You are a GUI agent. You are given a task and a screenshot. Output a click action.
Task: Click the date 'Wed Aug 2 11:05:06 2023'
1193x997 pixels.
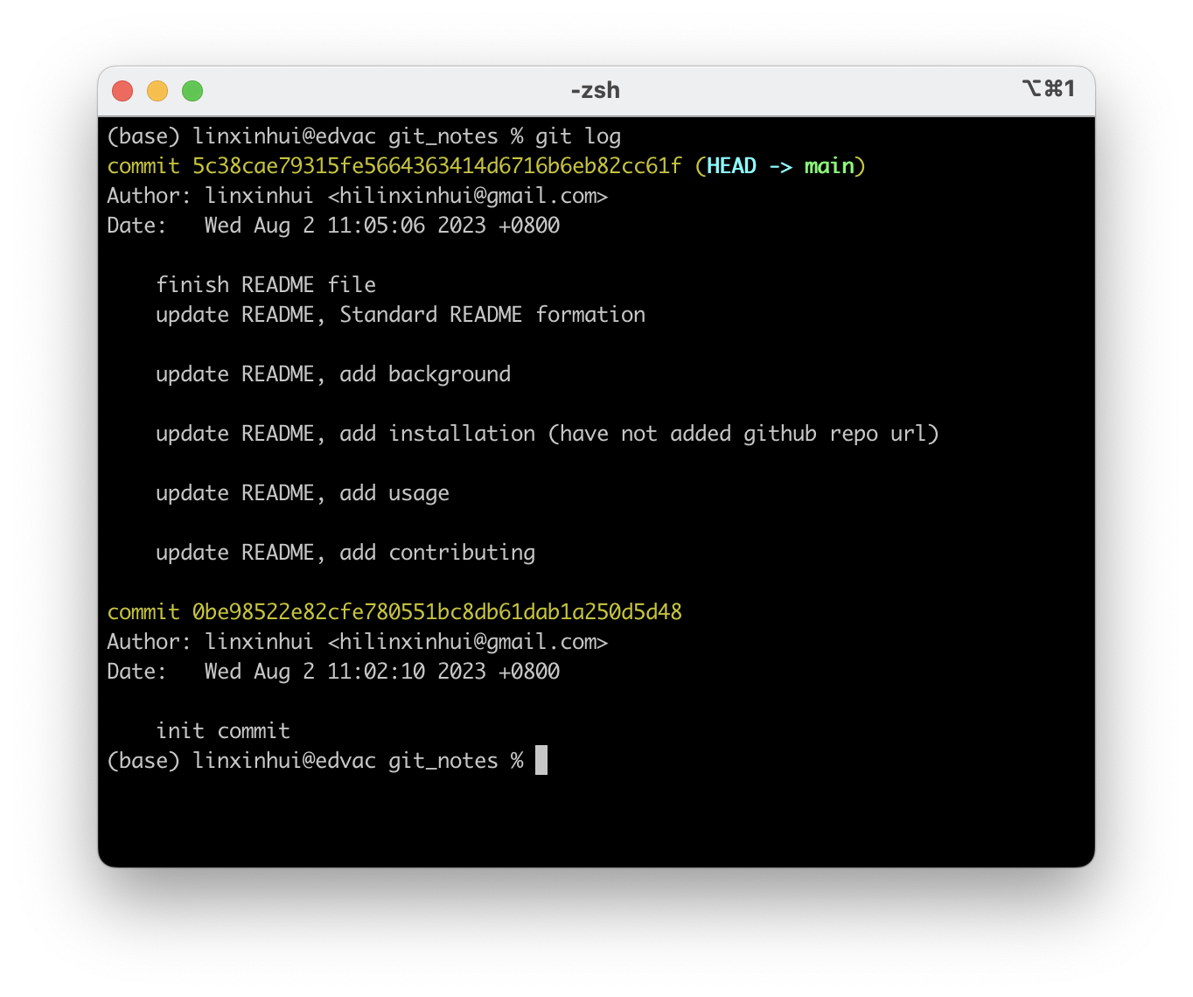click(x=345, y=226)
